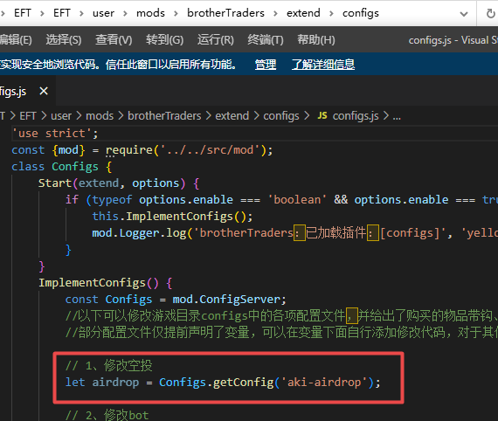Expand chevron after 'user' in address bar
This screenshot has height=421, width=498.
tap(125, 14)
